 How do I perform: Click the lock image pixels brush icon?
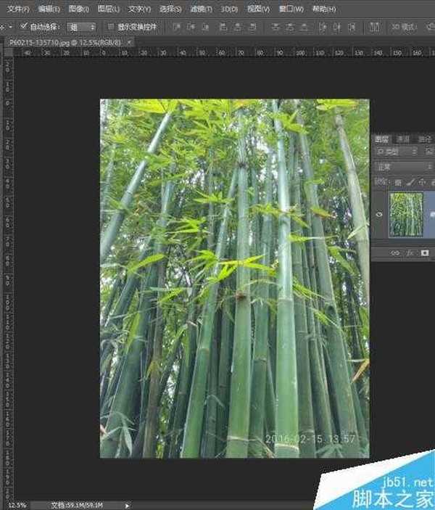pyautogui.click(x=409, y=181)
